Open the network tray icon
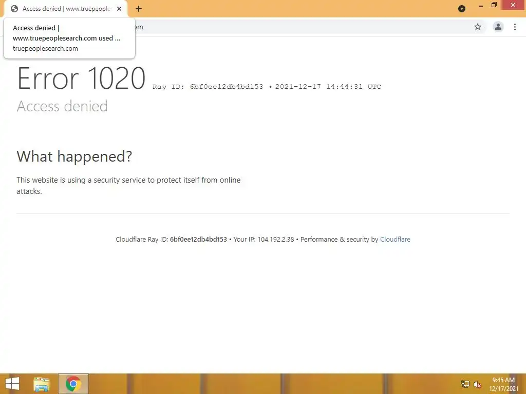The height and width of the screenshot is (394, 526). pos(465,384)
